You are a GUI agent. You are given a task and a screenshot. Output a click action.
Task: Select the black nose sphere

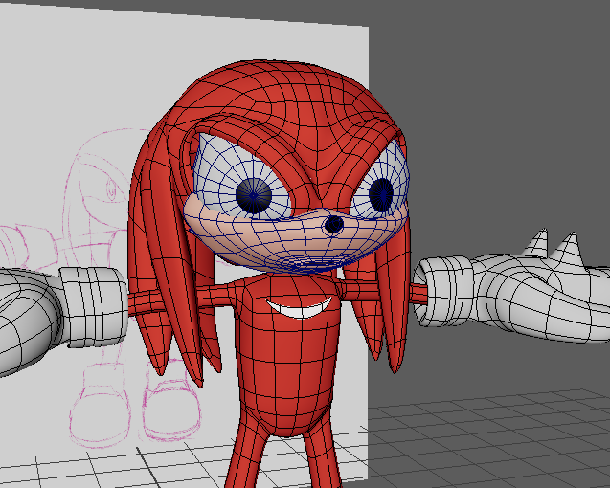coord(334,225)
